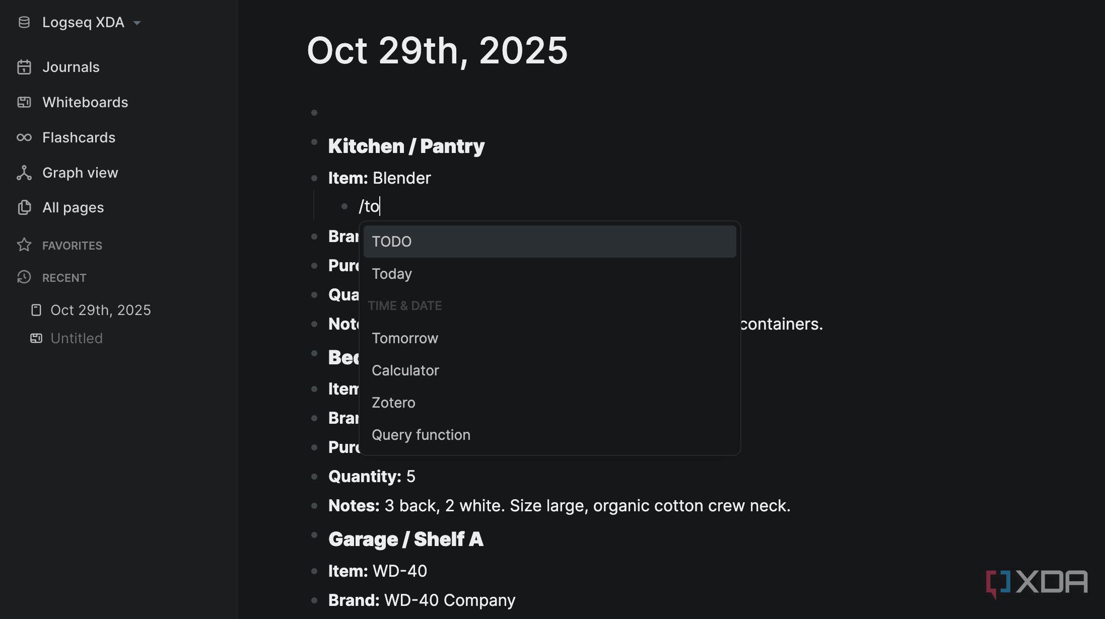
Task: Click the Logseq XDA database icon
Action: (x=24, y=22)
